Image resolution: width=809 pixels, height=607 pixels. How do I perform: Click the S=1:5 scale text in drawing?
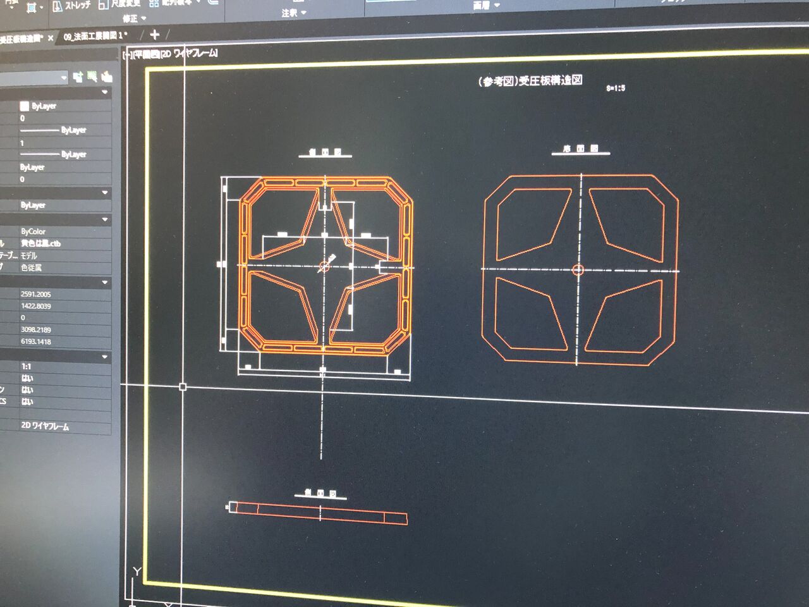coord(616,88)
